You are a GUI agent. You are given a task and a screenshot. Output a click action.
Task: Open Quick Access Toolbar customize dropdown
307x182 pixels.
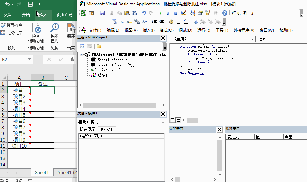39,4
